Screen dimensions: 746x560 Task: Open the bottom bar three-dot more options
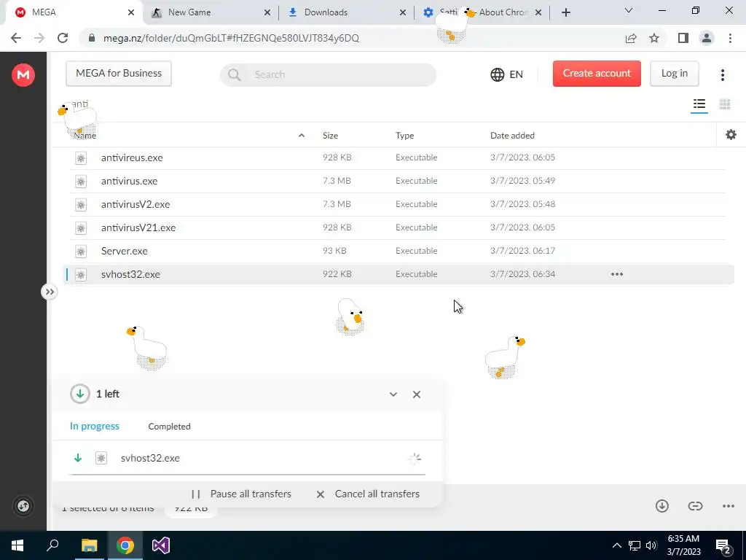coord(728,506)
